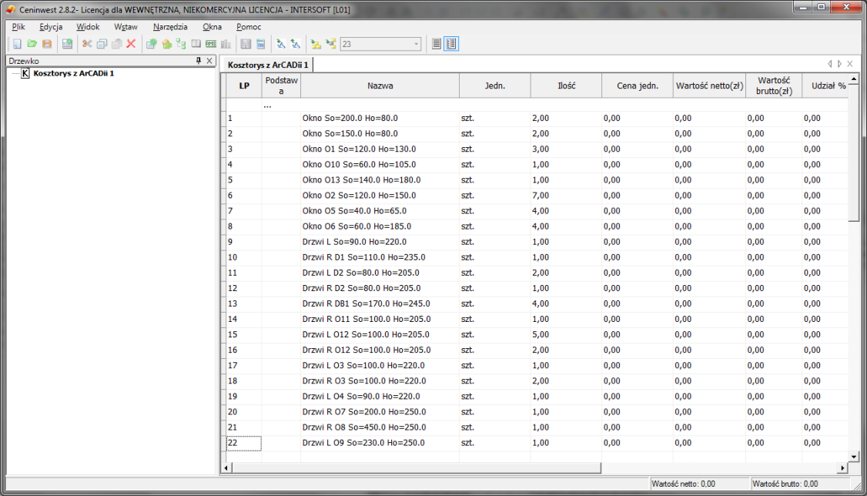Image resolution: width=867 pixels, height=496 pixels.
Task: Open the combo box showing 23
Action: (x=380, y=44)
